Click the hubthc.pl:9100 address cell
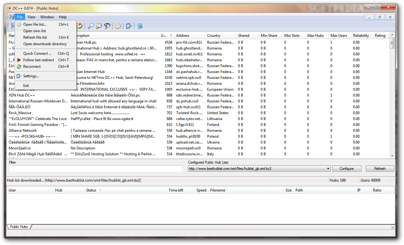The height and width of the screenshot is (245, 404). (x=188, y=136)
